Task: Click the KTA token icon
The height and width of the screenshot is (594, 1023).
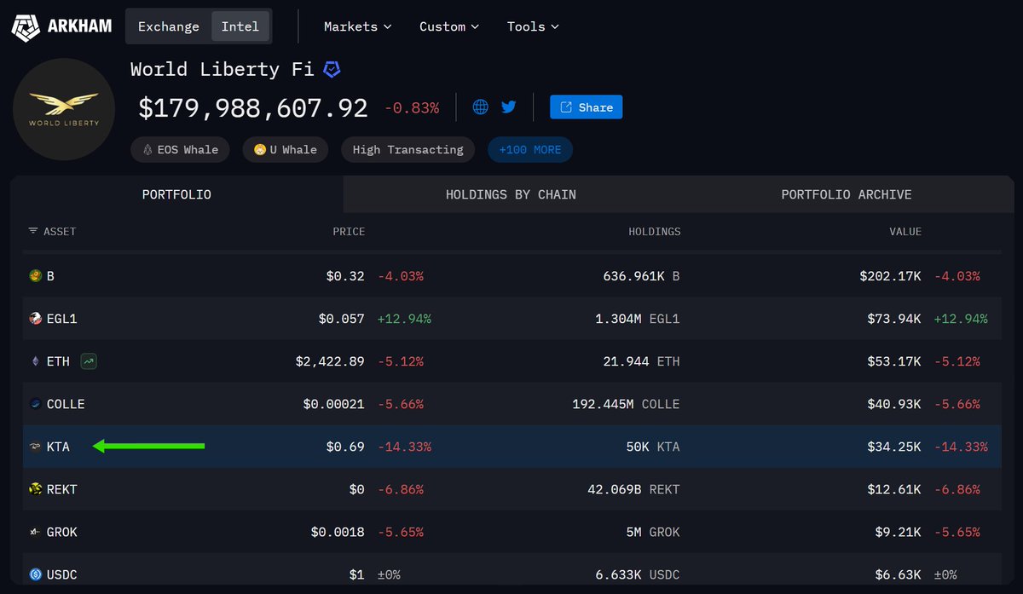Action: click(x=35, y=447)
